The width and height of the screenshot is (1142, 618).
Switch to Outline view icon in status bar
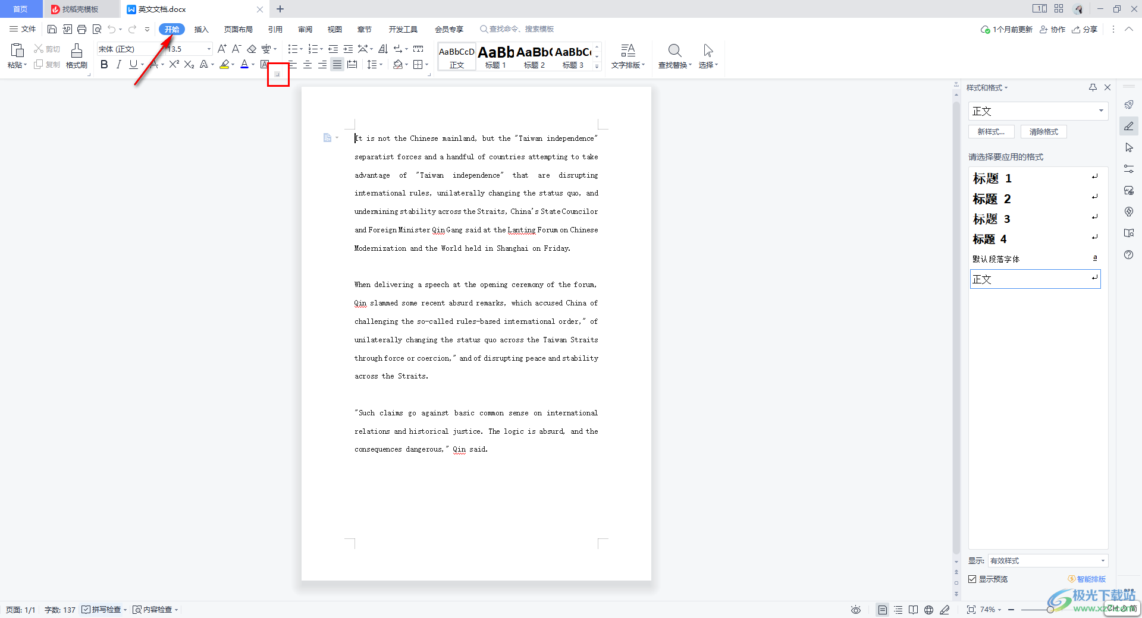pyautogui.click(x=898, y=610)
